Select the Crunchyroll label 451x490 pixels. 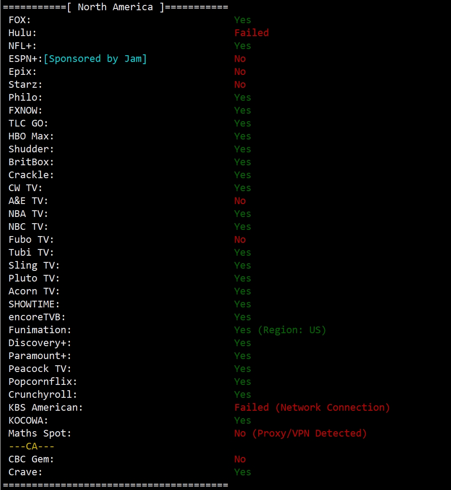point(42,394)
